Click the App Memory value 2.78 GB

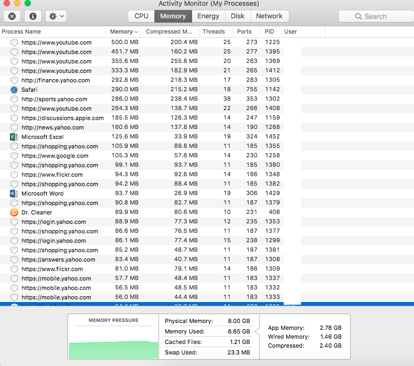point(331,328)
